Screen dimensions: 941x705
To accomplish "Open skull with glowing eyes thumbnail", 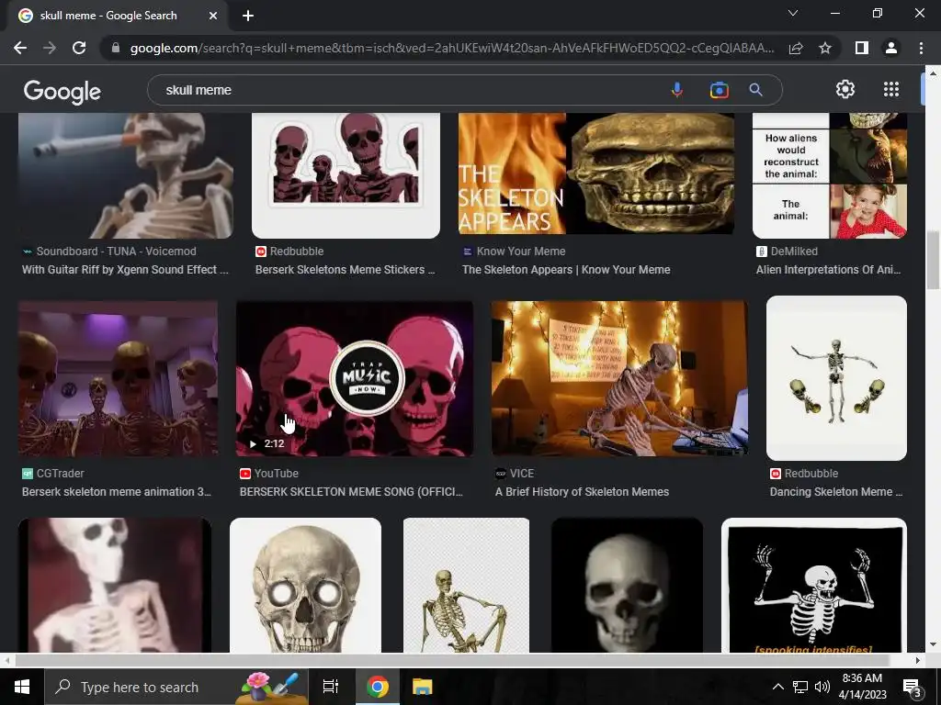I will [305, 585].
